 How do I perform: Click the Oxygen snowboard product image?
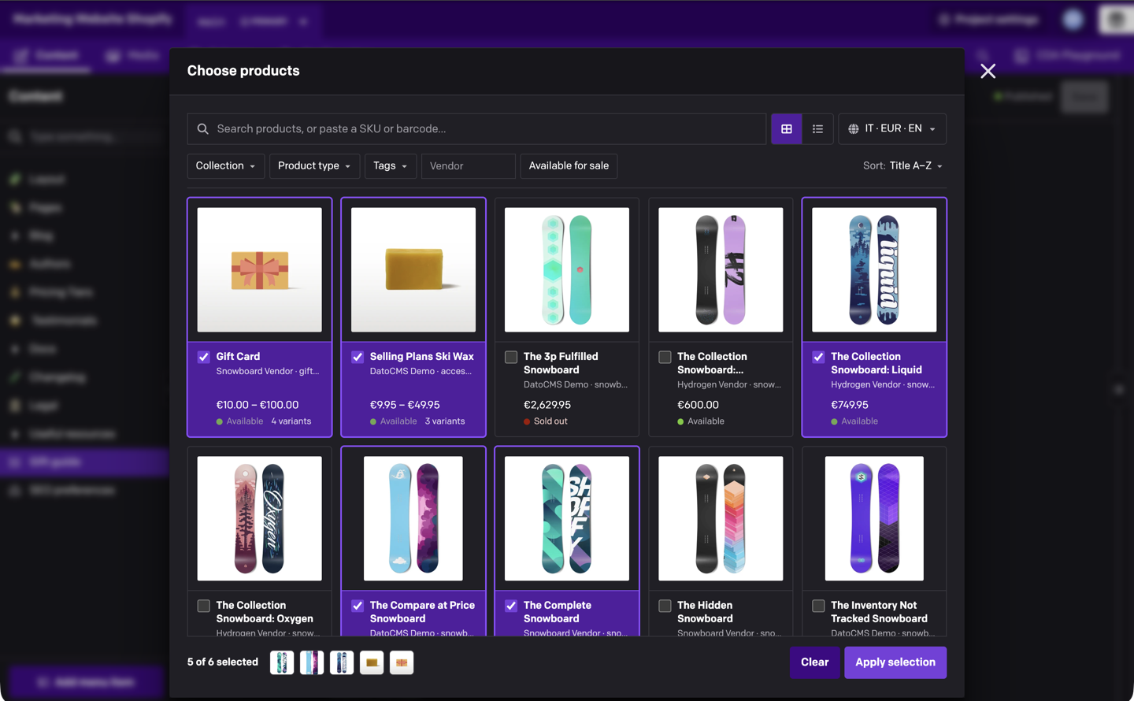[260, 518]
